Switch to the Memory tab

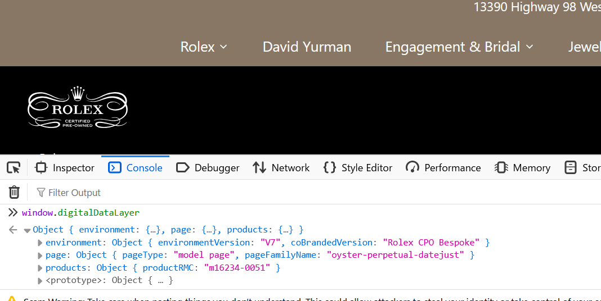point(522,167)
